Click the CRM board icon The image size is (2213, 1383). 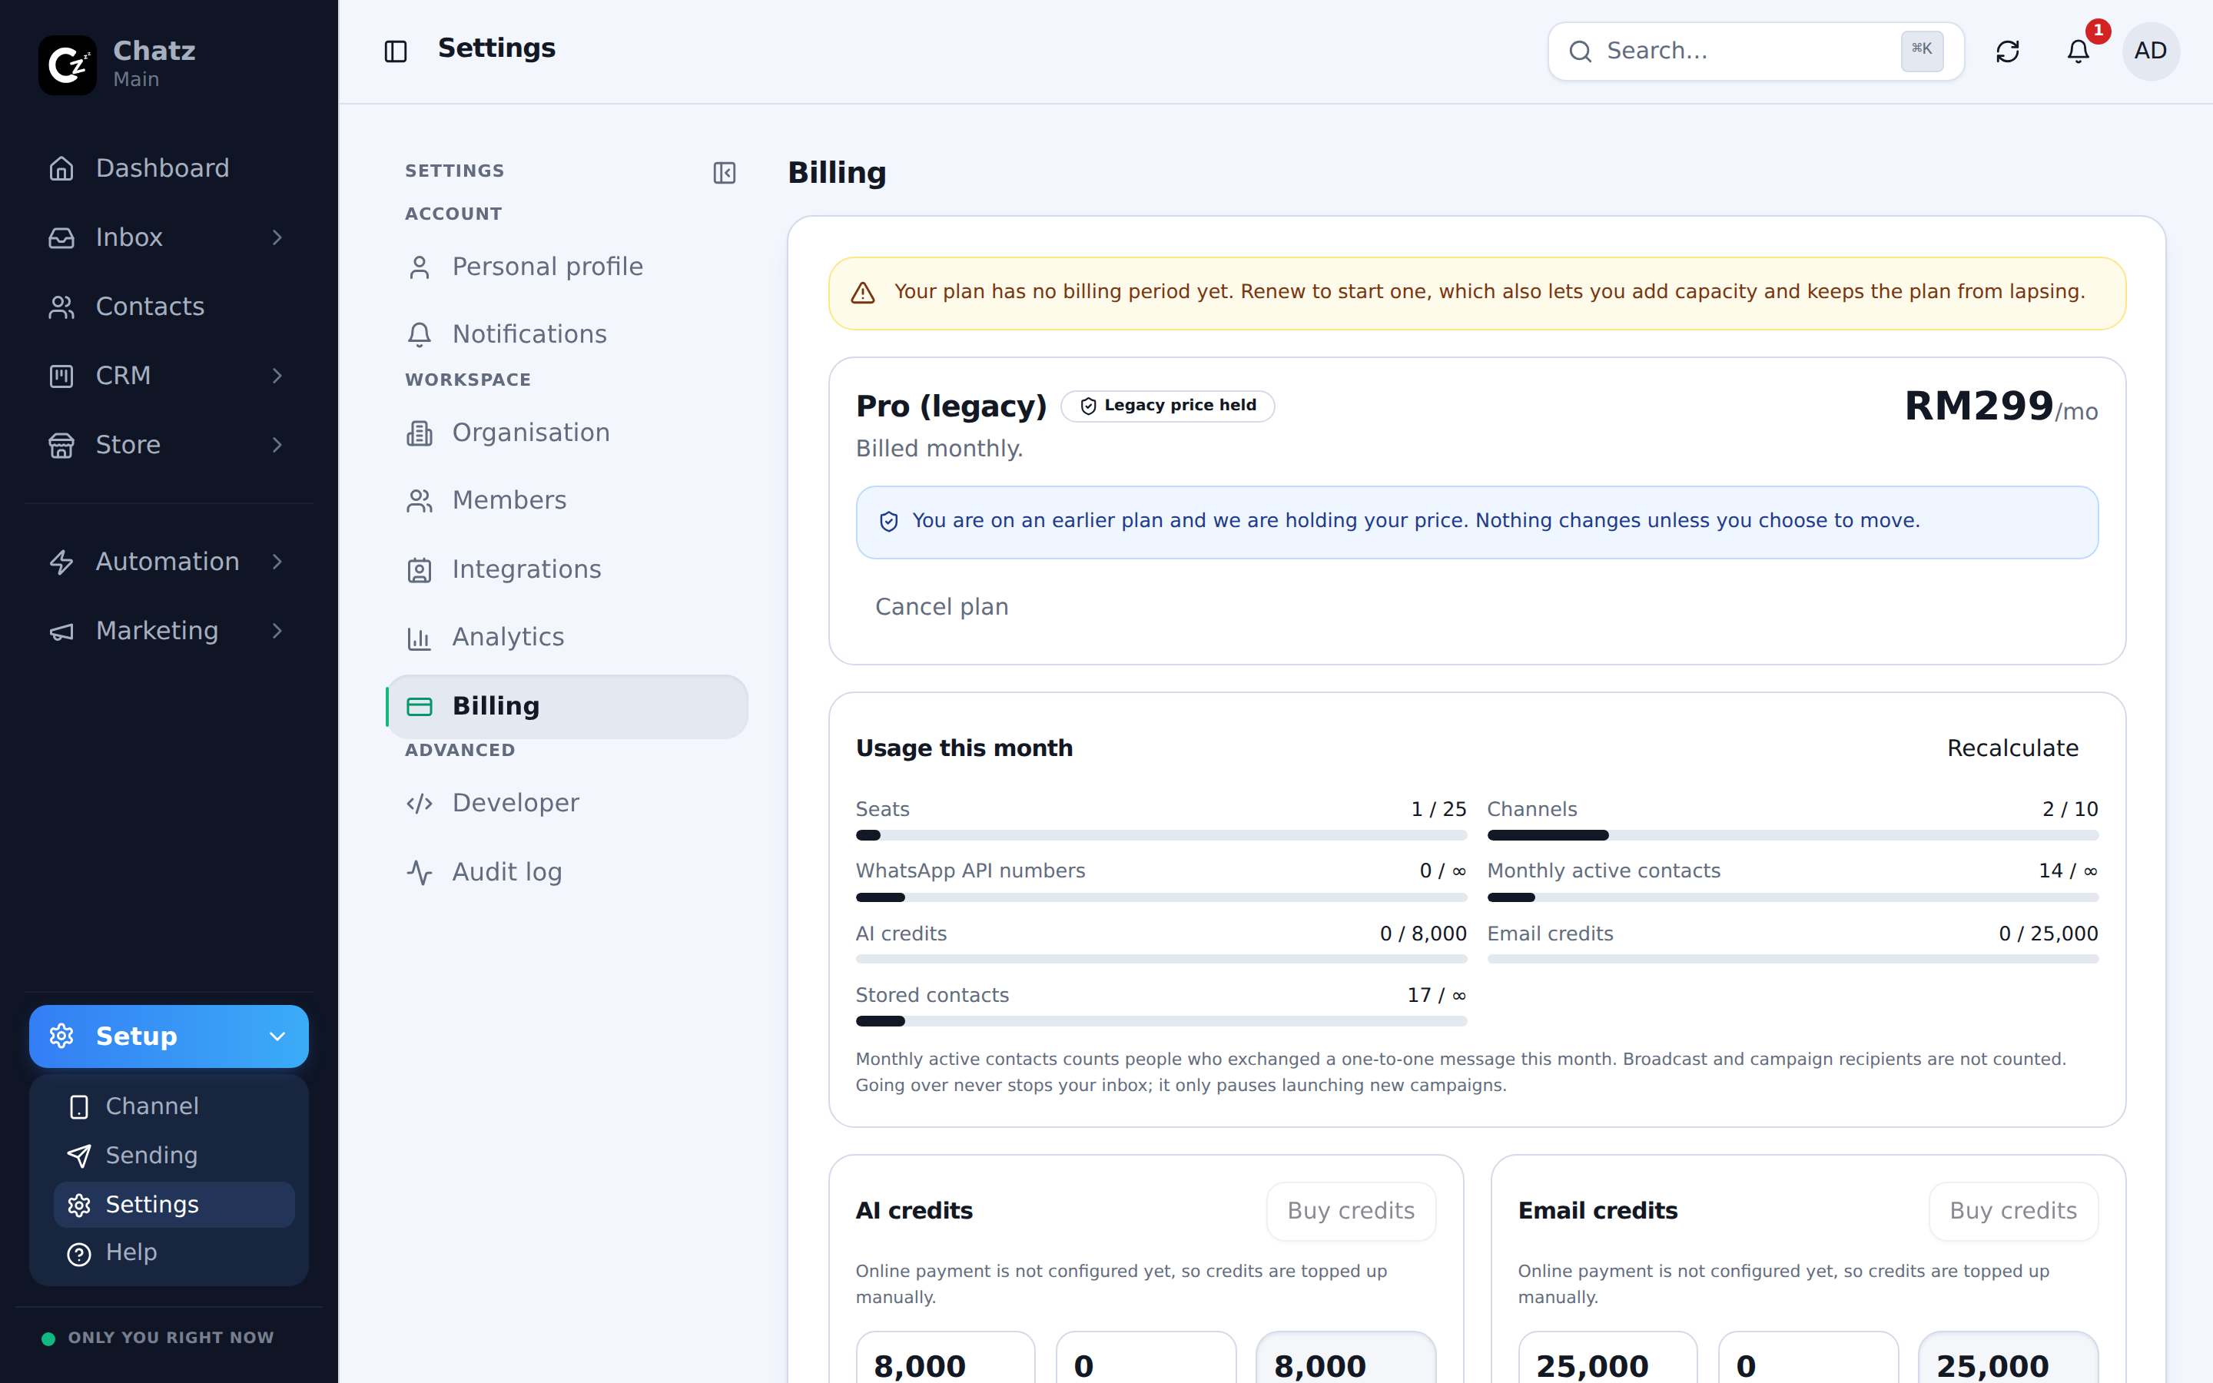61,376
